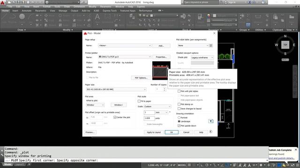Switch to the Annotate ribbon tab
300x168 pixels.
click(x=27, y=11)
